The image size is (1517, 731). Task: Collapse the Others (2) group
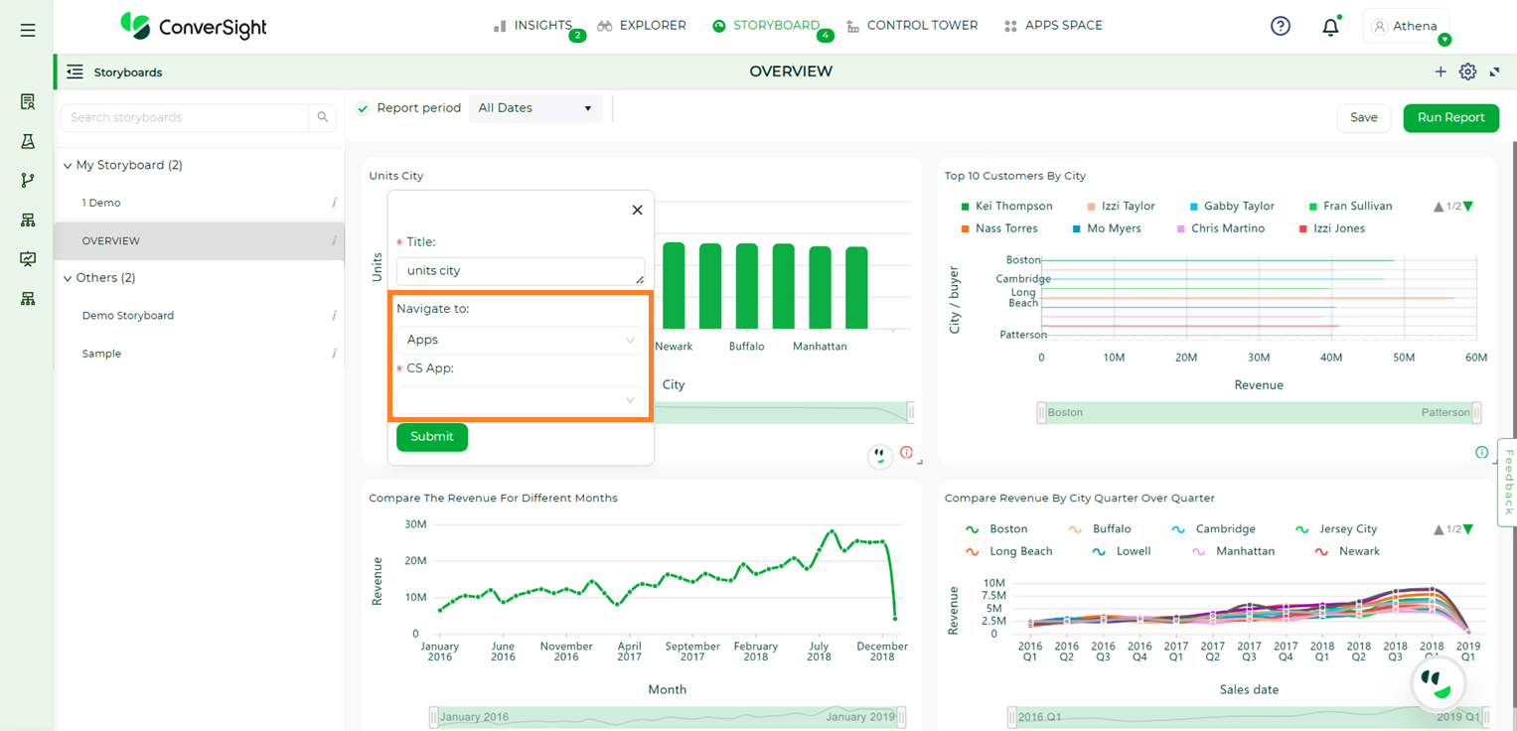coord(68,278)
